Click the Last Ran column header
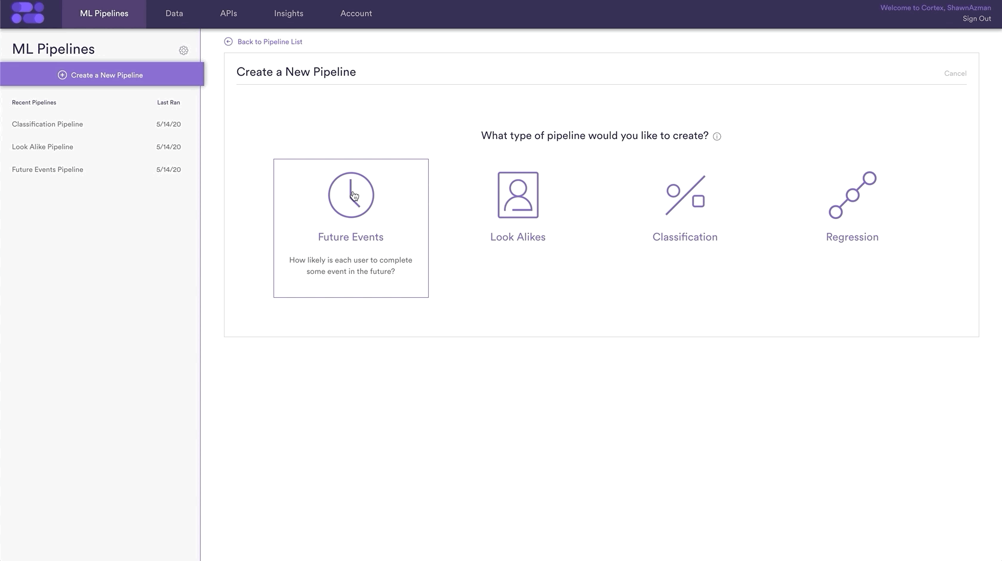The width and height of the screenshot is (1002, 561). [x=168, y=103]
